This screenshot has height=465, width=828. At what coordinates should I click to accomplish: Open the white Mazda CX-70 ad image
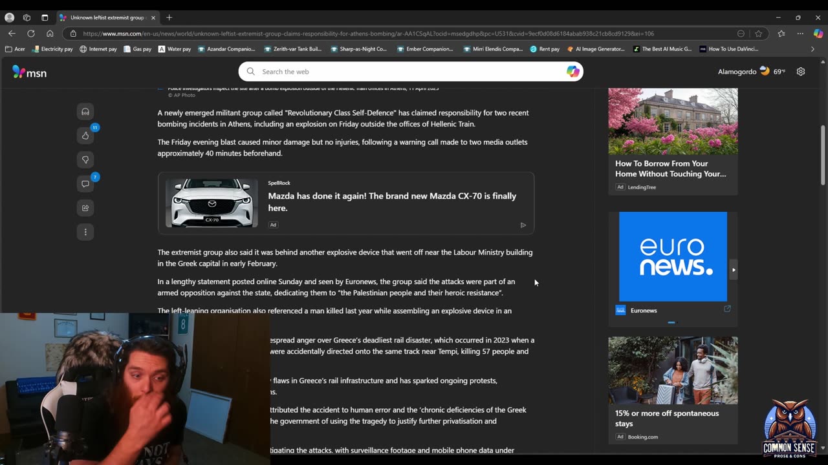coord(212,203)
